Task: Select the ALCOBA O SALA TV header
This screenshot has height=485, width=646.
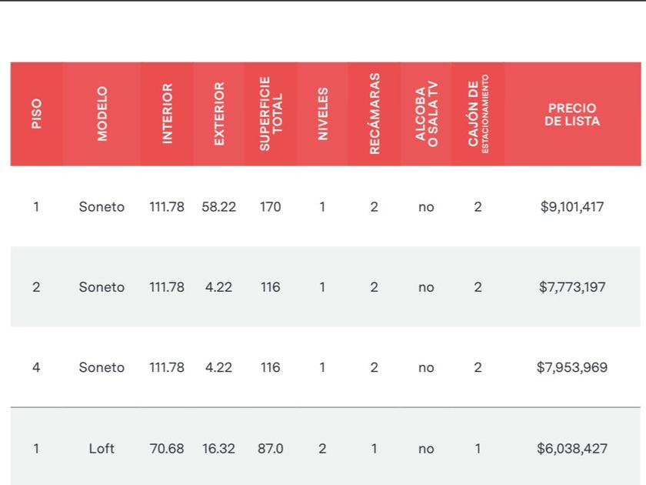Action: click(426, 114)
